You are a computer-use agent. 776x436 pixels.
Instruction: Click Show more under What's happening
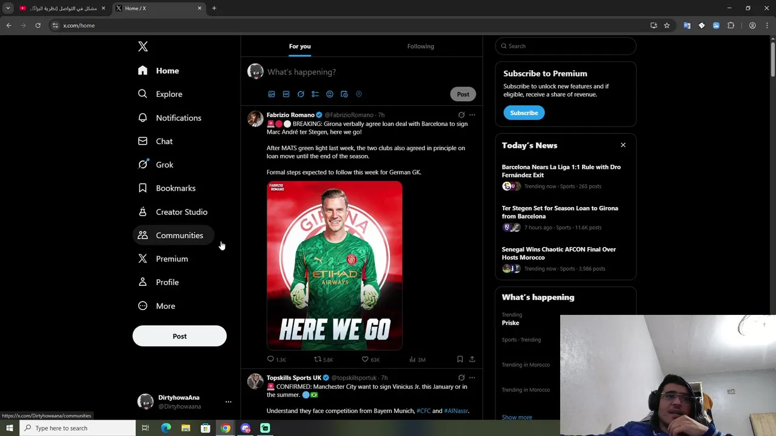517,417
